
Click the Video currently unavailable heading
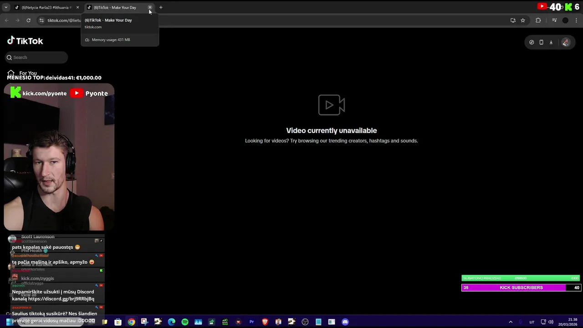pos(332,130)
